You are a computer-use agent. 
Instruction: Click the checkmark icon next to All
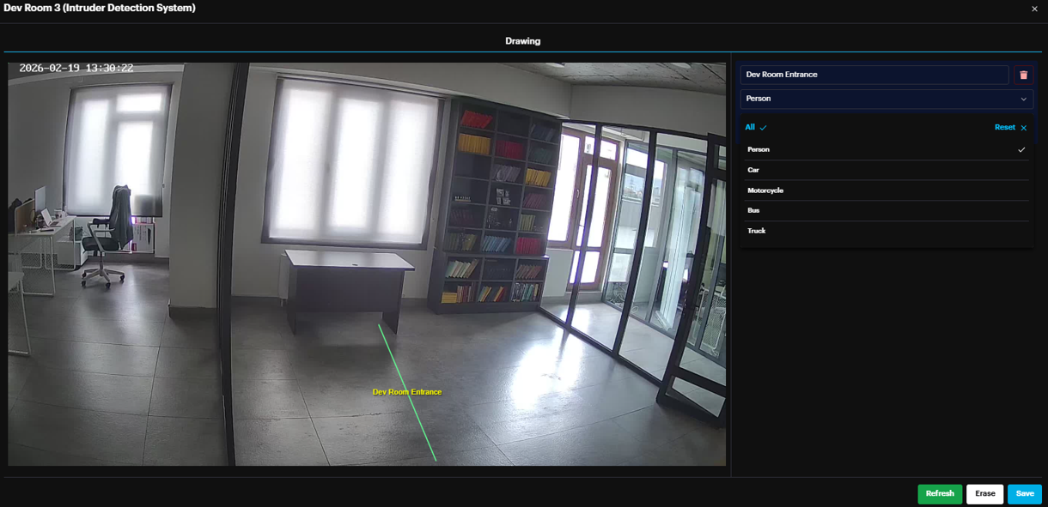click(x=763, y=128)
